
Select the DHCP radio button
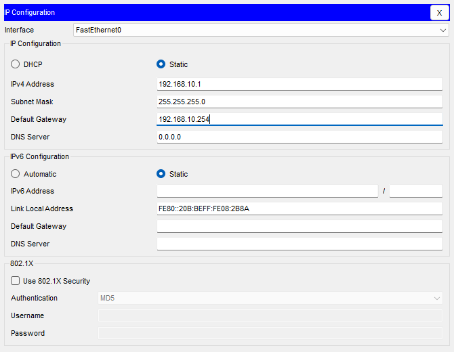16,64
